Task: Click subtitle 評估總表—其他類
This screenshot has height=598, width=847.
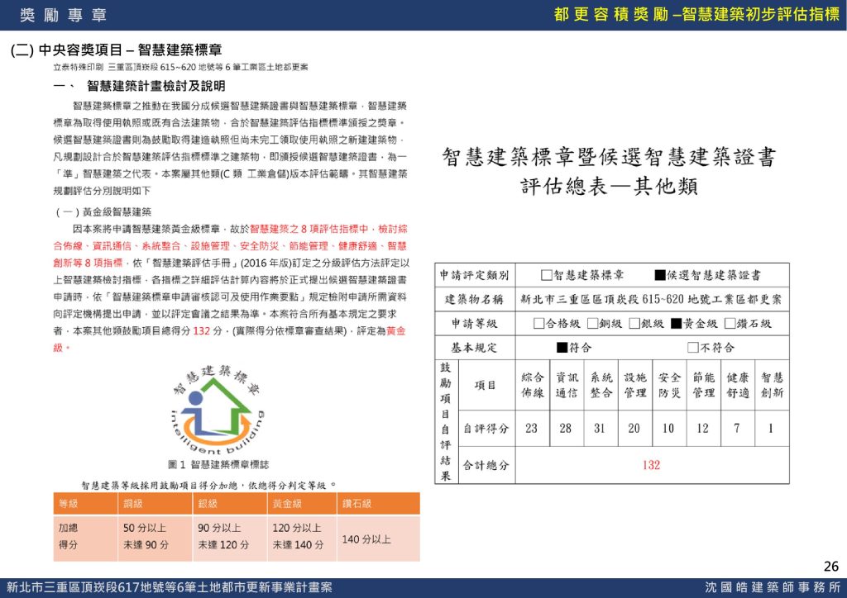Action: click(x=610, y=187)
